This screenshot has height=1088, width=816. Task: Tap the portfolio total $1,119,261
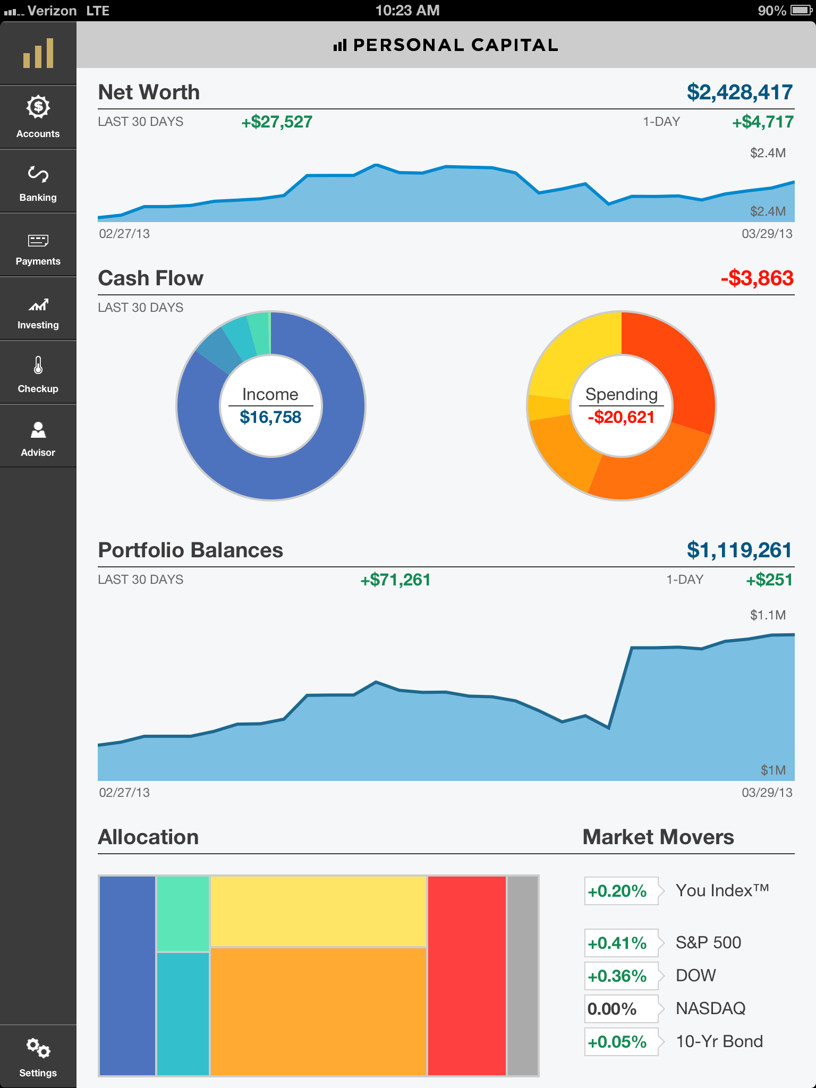(739, 550)
